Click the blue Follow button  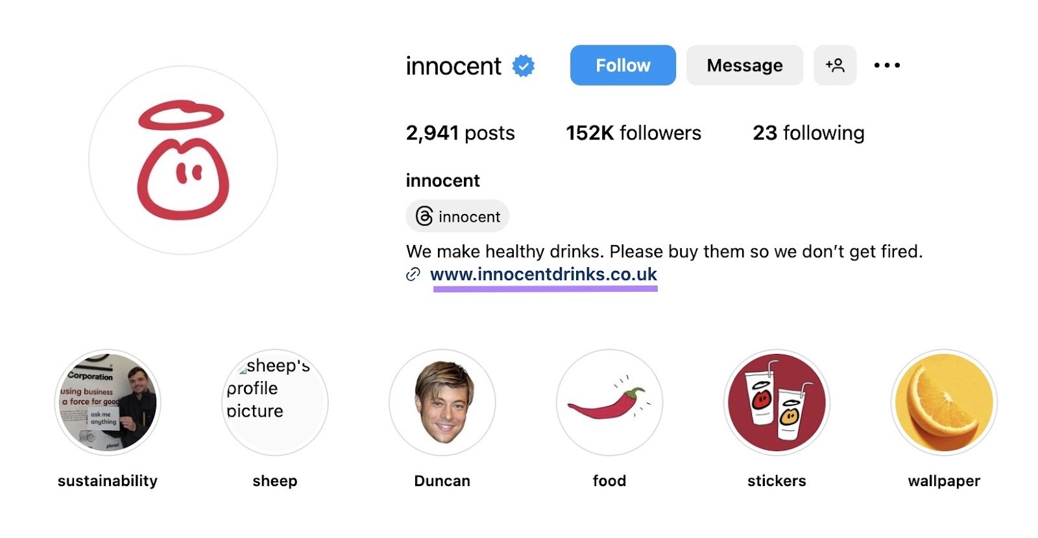[622, 65]
